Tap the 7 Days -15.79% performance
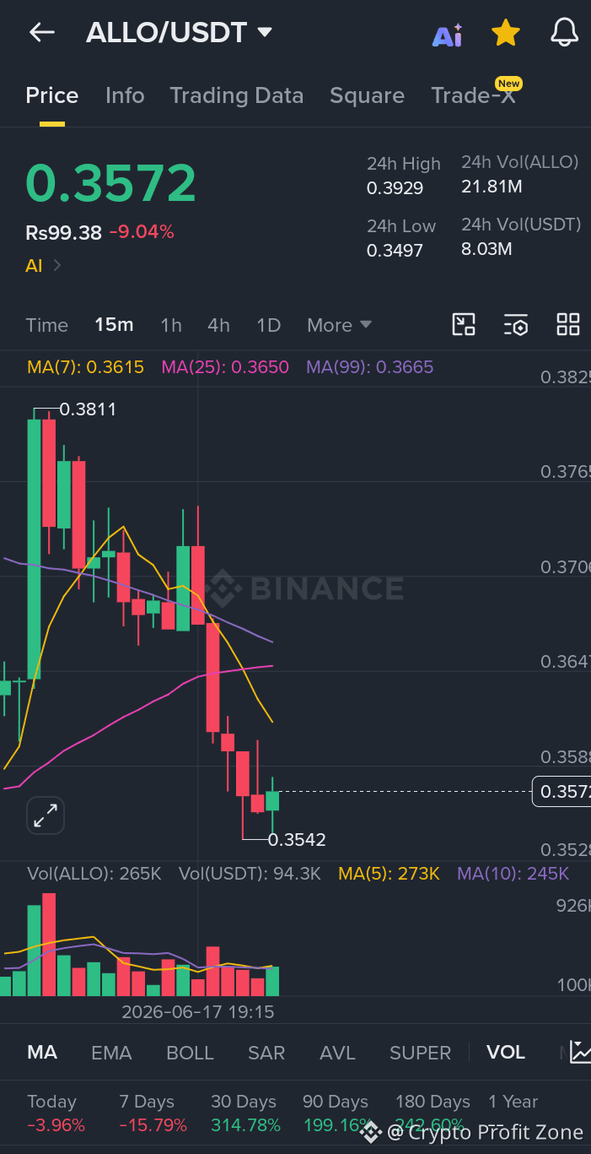The width and height of the screenshot is (591, 1154). click(153, 1113)
